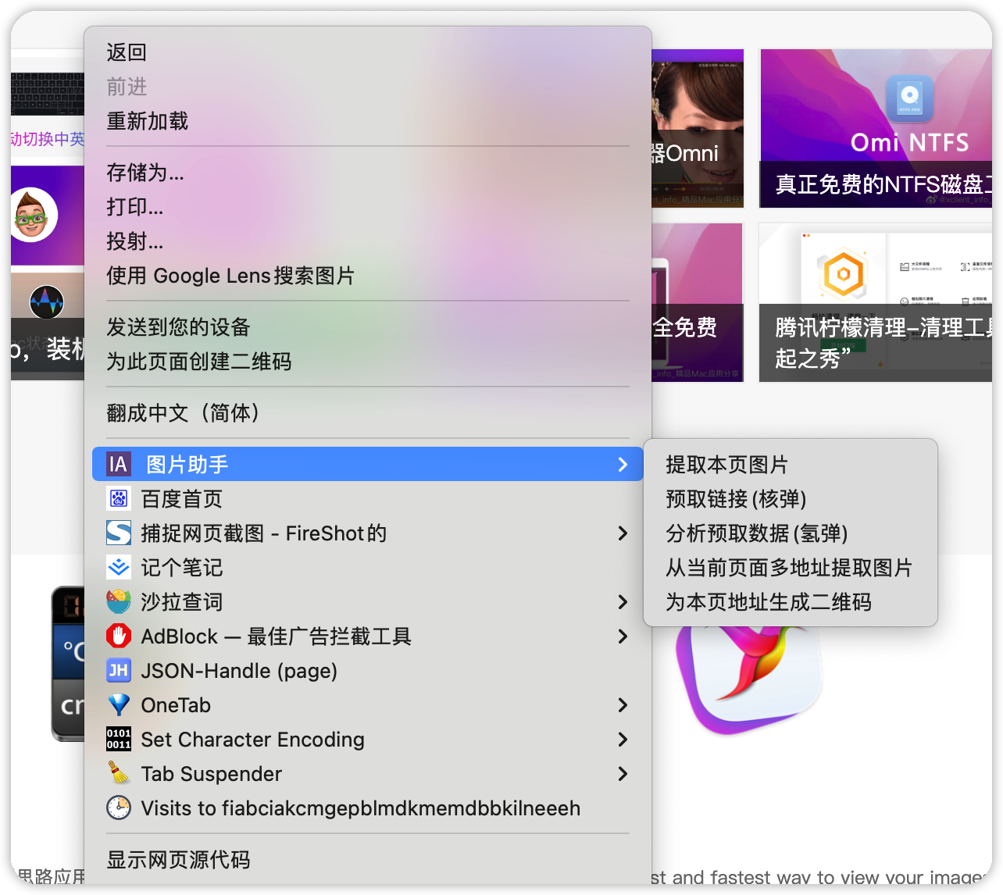Click the memoji avatar with green glasses
1003x895 pixels.
(x=32, y=214)
